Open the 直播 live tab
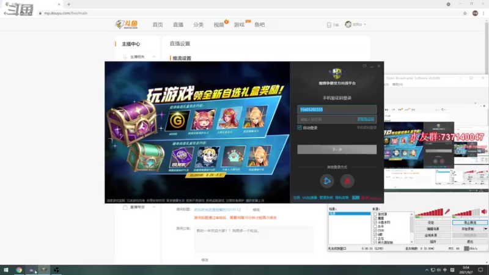This screenshot has height=275, width=489. click(178, 24)
